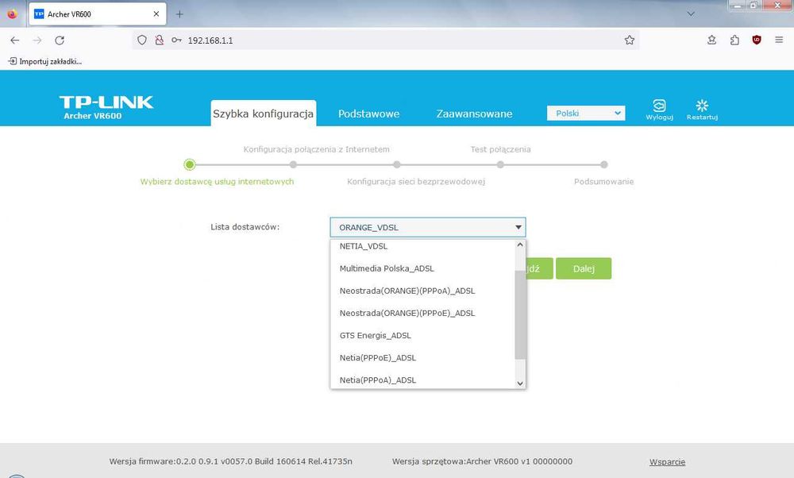Click the provider dropdown arrow
Viewport: 794px width, 478px height.
(x=518, y=227)
